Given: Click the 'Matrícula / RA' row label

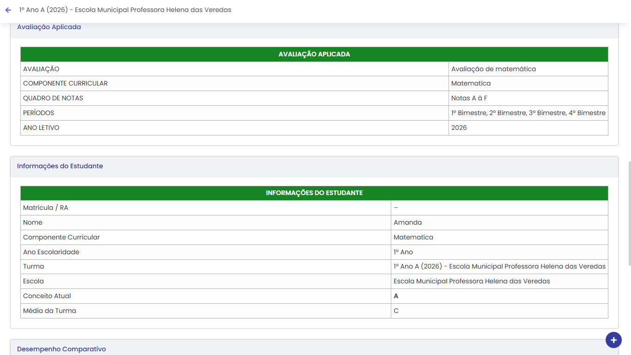Looking at the screenshot, I should (x=46, y=208).
